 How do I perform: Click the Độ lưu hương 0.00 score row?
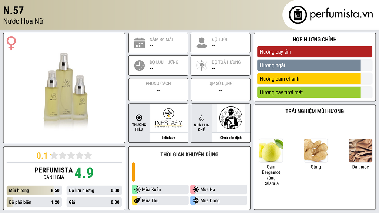pyautogui.click(x=94, y=190)
